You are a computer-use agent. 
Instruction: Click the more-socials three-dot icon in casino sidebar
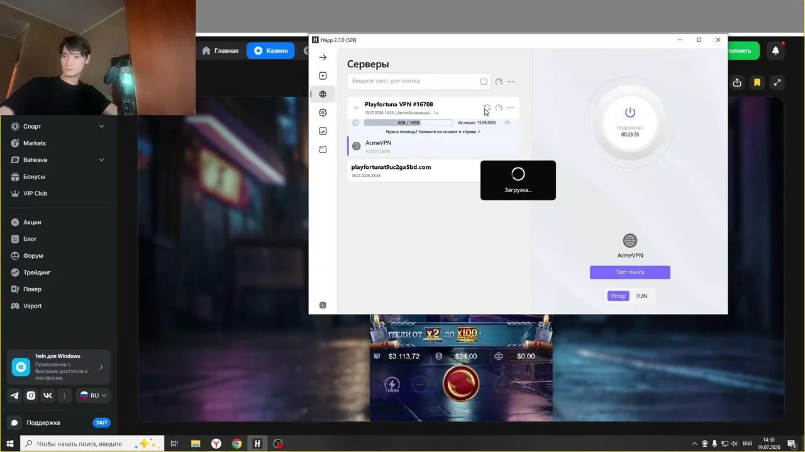click(64, 395)
